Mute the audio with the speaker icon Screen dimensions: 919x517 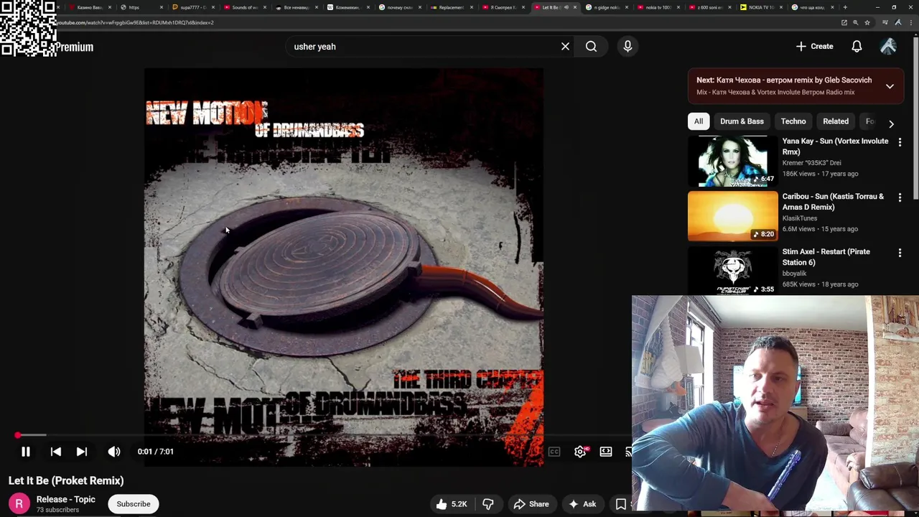pos(114,452)
